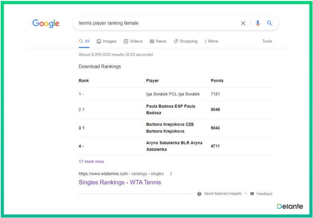Viewport: 313px width, 218px height.
Task: Click the About 8,390,000 results count text
Action: (x=116, y=55)
